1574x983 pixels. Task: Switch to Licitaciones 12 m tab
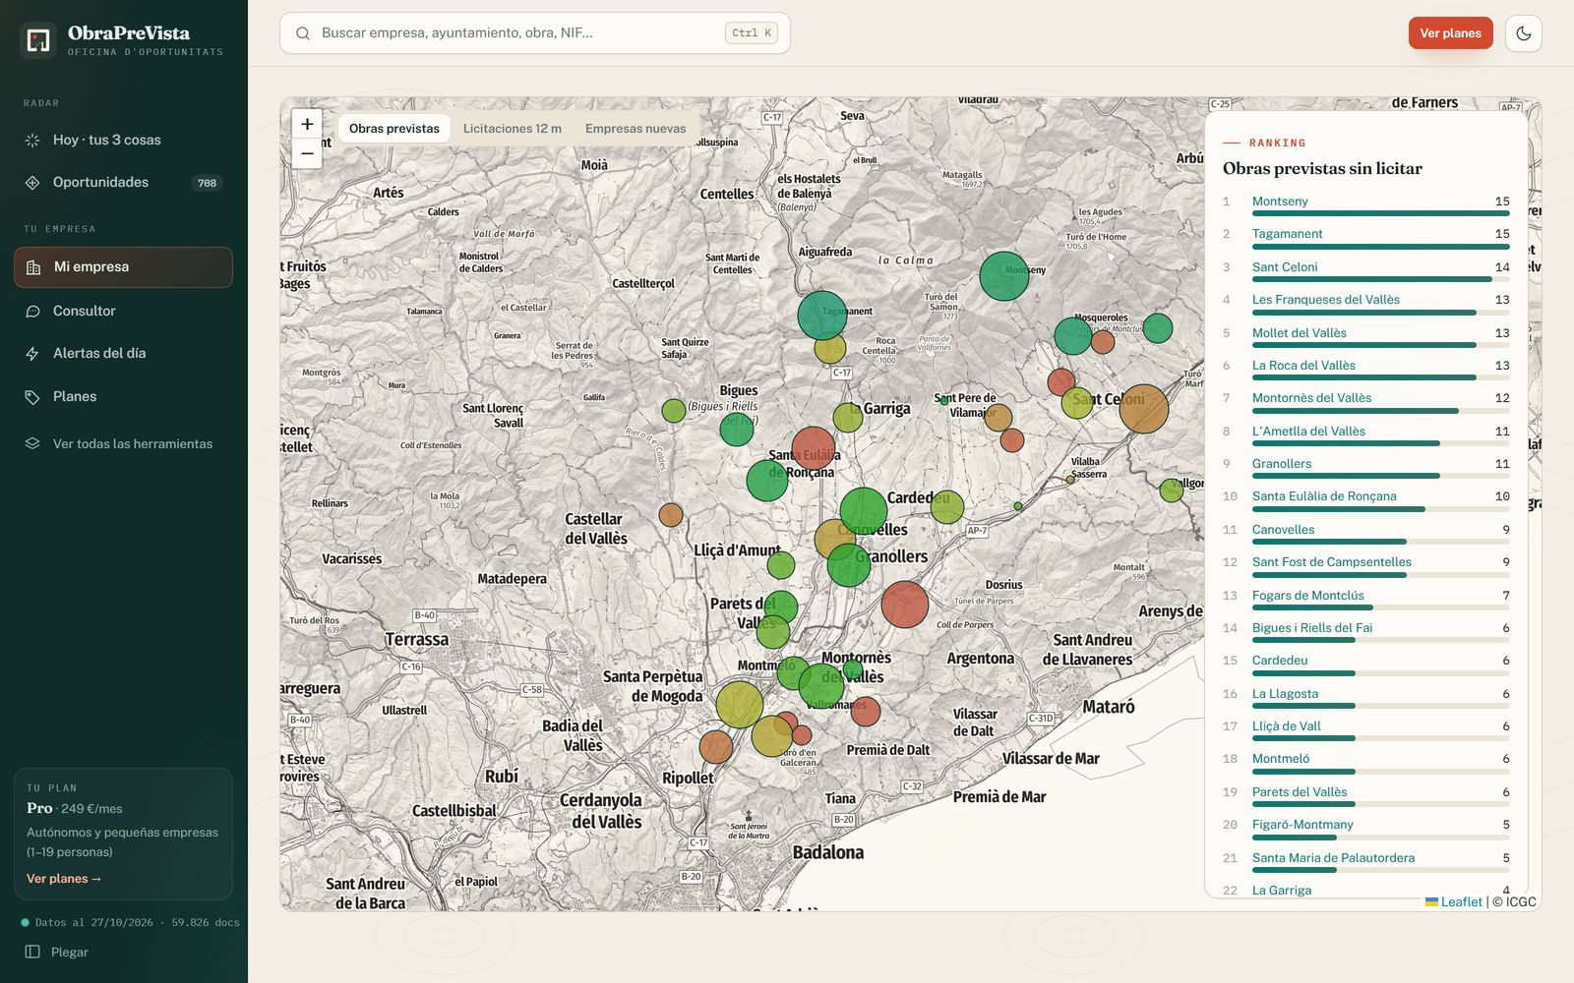[513, 129]
